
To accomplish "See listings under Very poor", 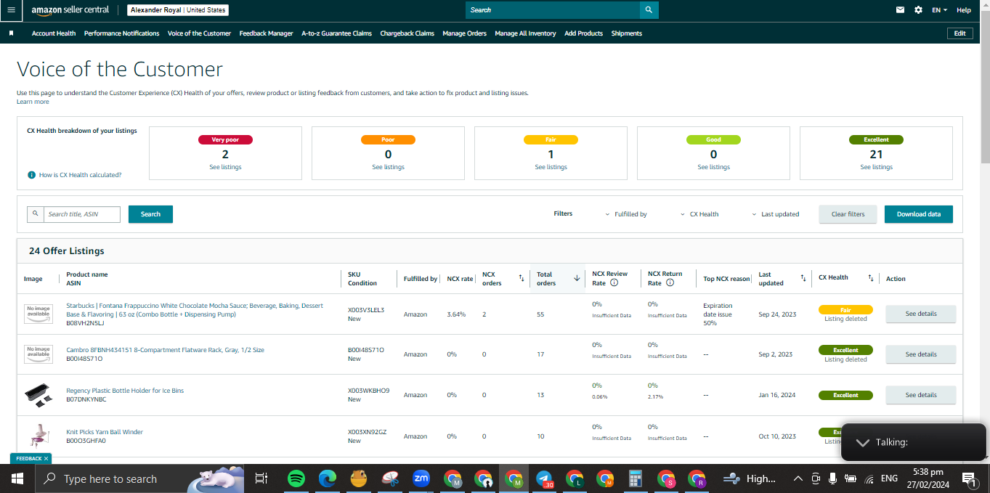I will pos(225,167).
